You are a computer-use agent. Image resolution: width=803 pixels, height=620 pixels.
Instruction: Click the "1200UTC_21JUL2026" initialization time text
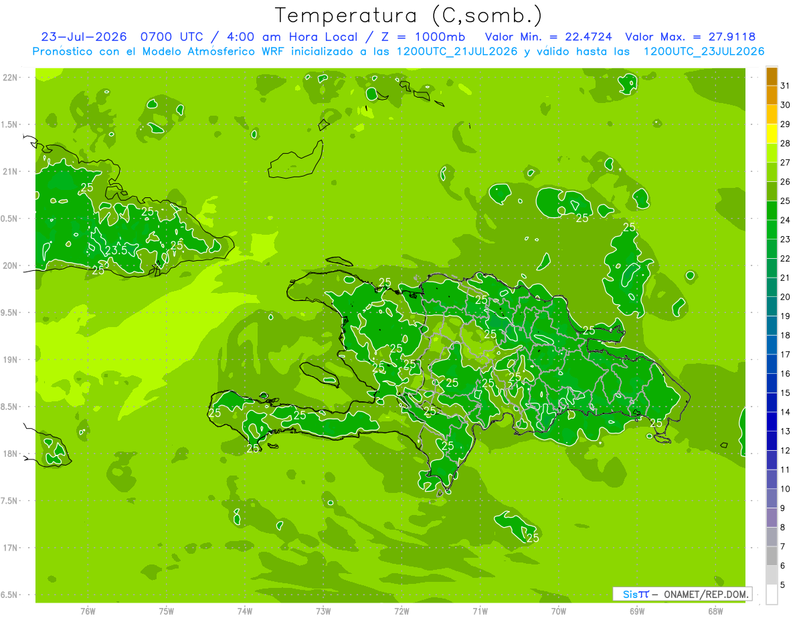457,51
